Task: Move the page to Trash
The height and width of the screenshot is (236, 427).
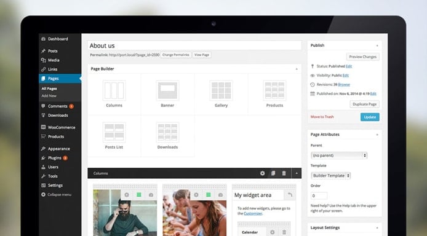Action: [322, 117]
